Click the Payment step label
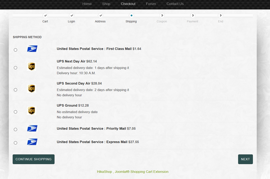The height and width of the screenshot is (179, 270). pos(193,21)
